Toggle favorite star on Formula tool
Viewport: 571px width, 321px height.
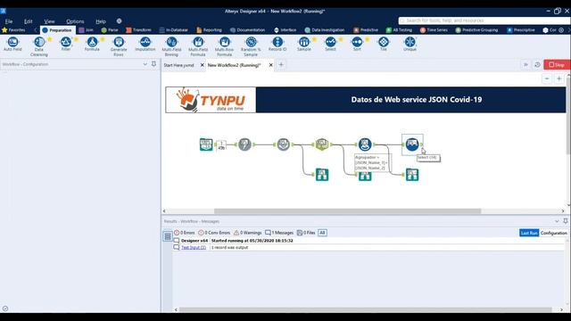tap(103, 39)
